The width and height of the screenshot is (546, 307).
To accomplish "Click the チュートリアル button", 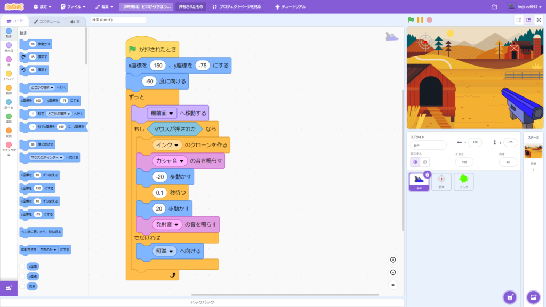I will click(x=291, y=6).
